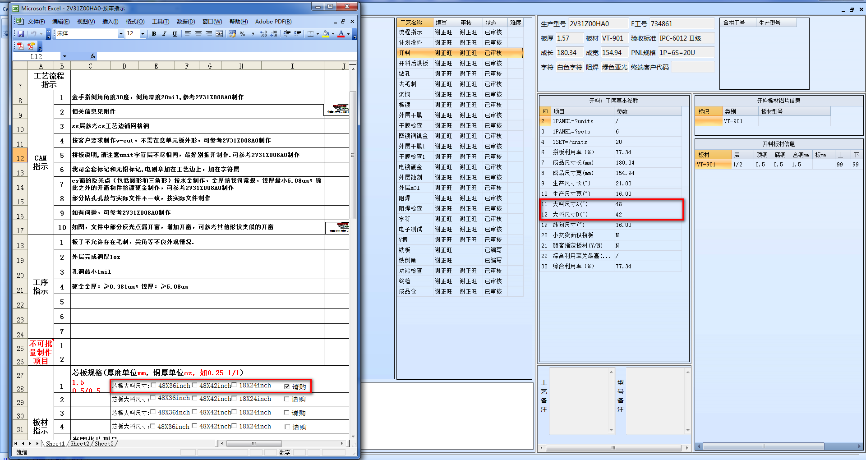Go to last sheet using tab scroll arrow

(x=37, y=444)
